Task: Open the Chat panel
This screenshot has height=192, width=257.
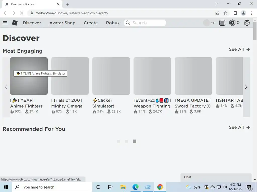Action: [216, 177]
